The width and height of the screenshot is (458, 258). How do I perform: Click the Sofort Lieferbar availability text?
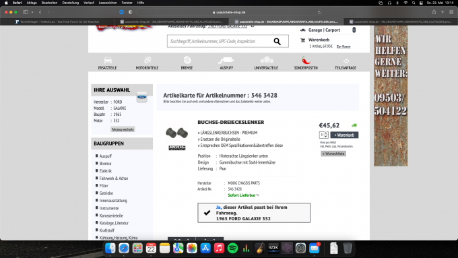pyautogui.click(x=242, y=195)
